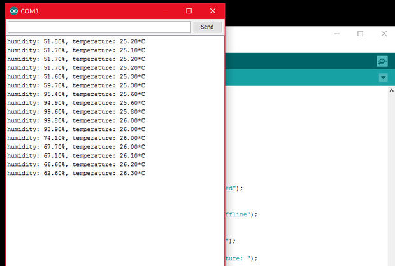The width and height of the screenshot is (395, 266).
Task: Click the code line ending in ffline")
Action: click(x=241, y=214)
